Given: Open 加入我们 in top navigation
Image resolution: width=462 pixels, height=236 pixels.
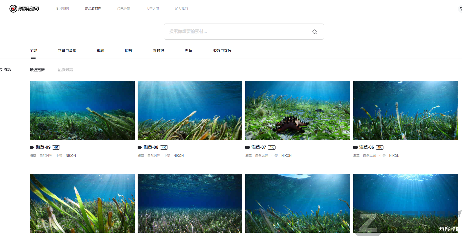Looking at the screenshot, I should pos(181,9).
